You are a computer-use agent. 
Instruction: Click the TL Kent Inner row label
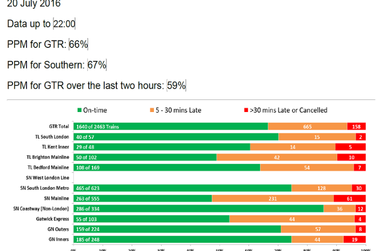tap(55, 147)
